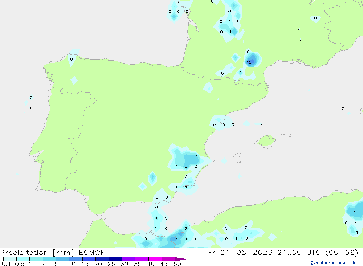The width and height of the screenshot is (363, 266).
Task: Click the '15' precipitation value over southern France
Action: pyautogui.click(x=249, y=62)
